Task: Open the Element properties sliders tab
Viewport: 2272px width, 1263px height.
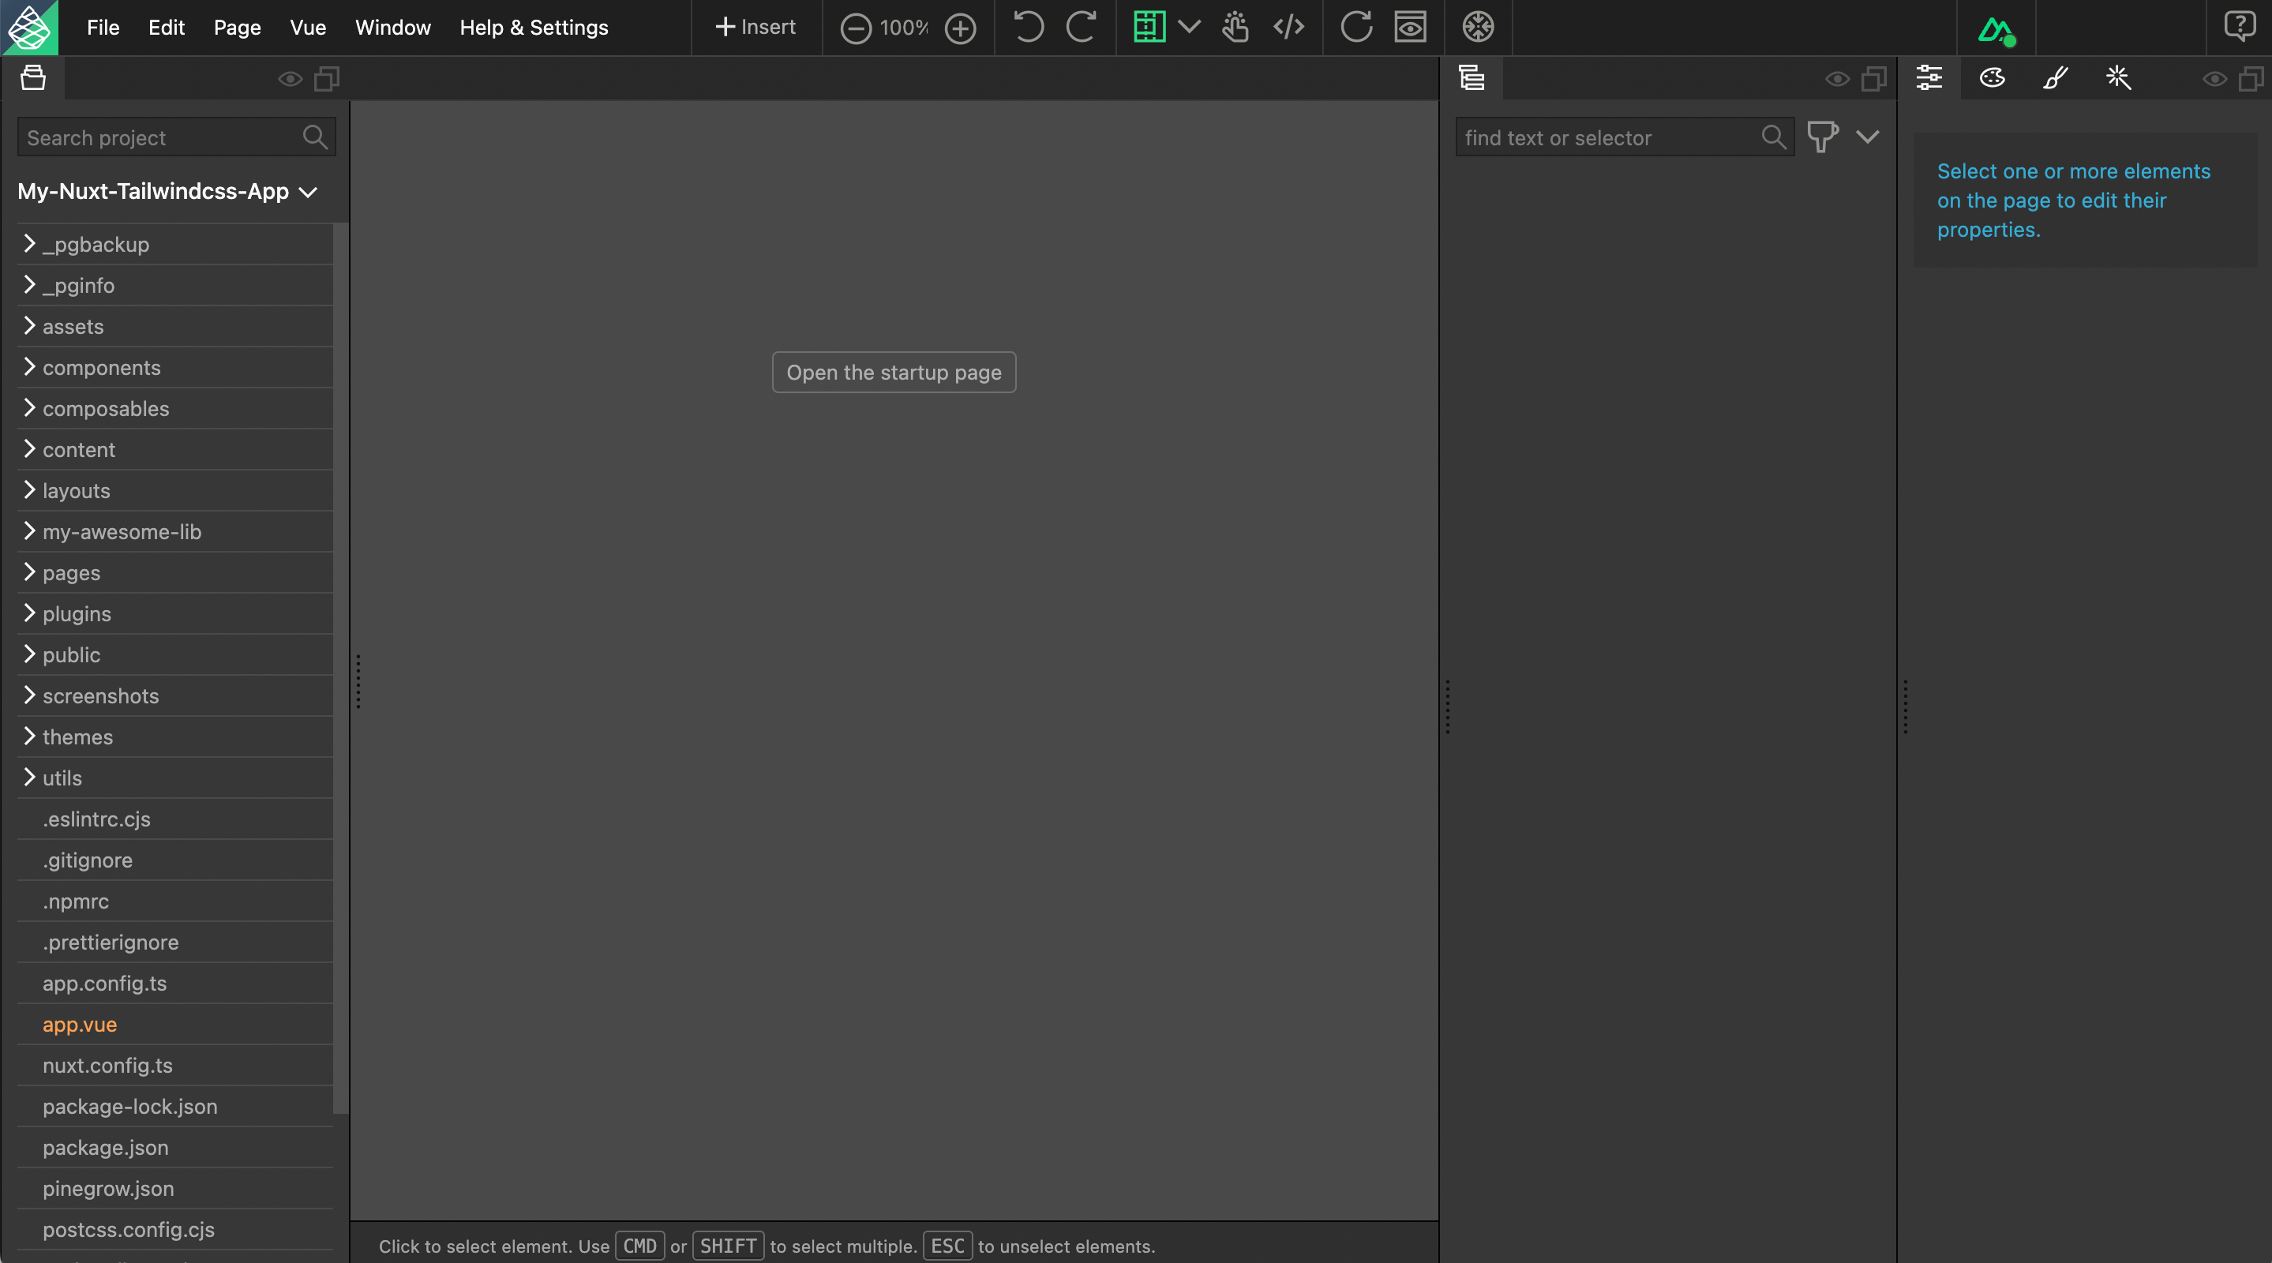Action: tap(1929, 78)
